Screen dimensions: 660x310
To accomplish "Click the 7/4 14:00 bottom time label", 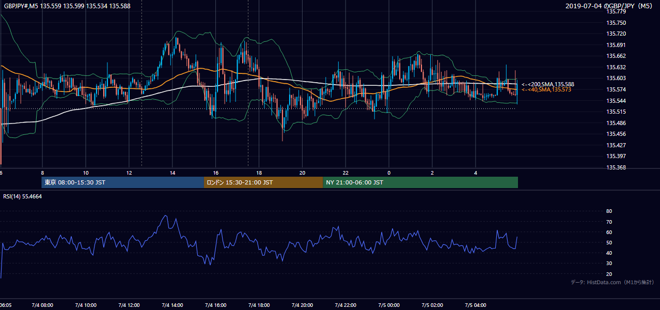I will point(172,305).
